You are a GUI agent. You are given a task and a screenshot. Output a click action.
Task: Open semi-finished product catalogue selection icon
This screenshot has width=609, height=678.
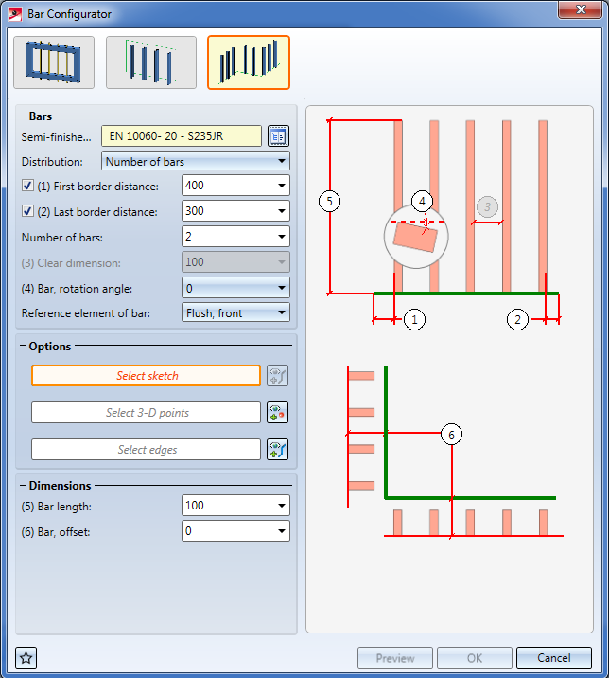[278, 136]
